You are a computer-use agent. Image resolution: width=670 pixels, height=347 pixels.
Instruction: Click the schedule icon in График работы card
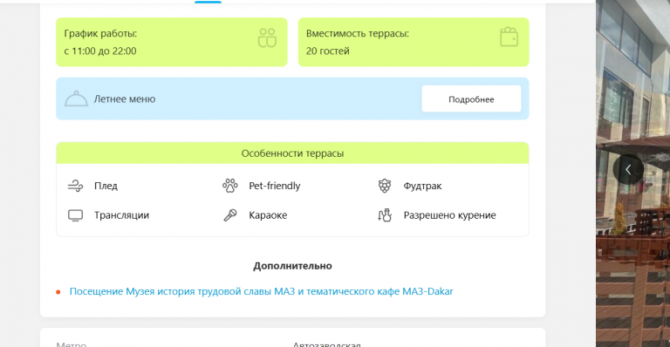[267, 37]
